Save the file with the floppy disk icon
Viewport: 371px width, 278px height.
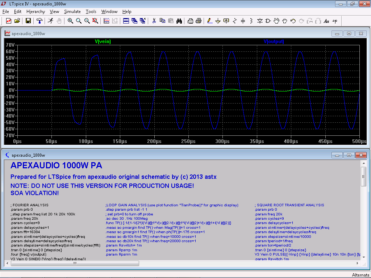pyautogui.click(x=28, y=21)
